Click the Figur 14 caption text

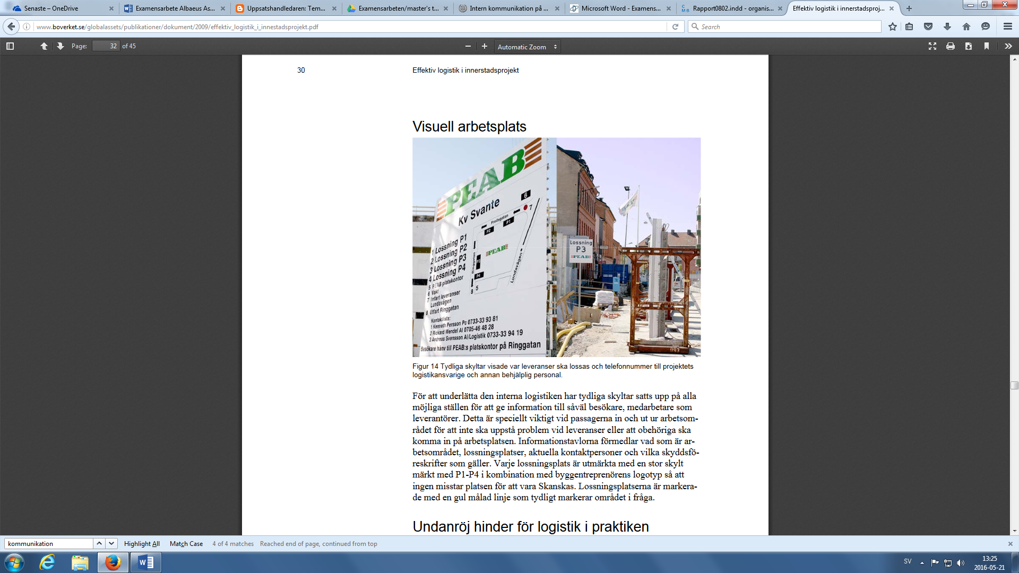coord(553,370)
